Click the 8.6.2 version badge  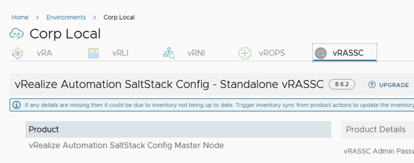coord(342,85)
